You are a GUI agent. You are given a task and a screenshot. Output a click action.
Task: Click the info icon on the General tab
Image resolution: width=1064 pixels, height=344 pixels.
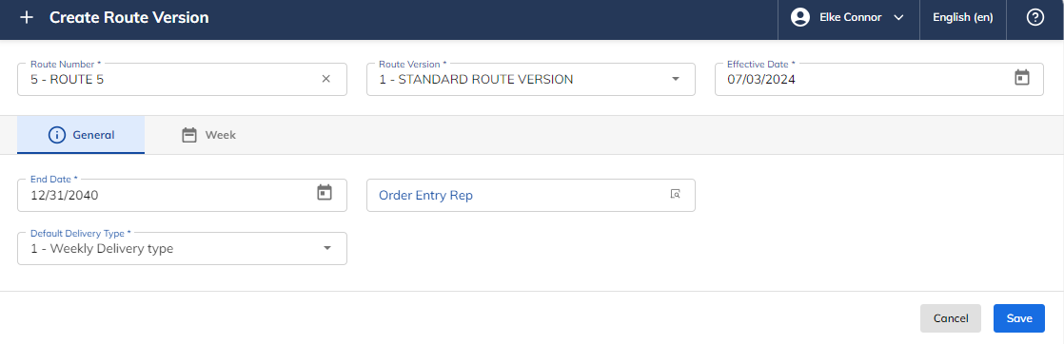(x=57, y=135)
